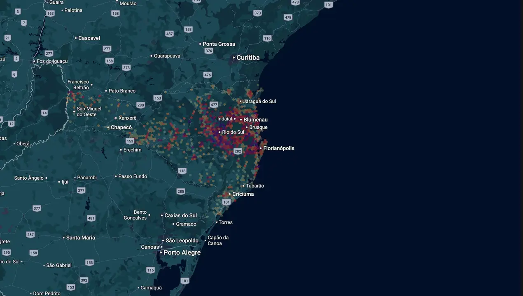Select the highway 280 road shield

tap(141, 105)
